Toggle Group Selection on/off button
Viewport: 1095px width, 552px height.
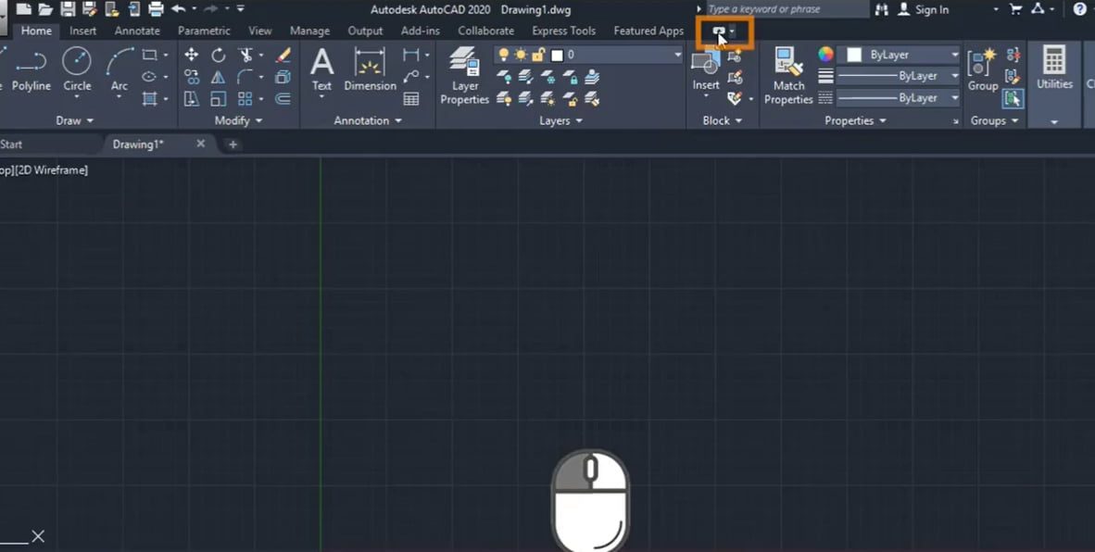pyautogui.click(x=1013, y=98)
